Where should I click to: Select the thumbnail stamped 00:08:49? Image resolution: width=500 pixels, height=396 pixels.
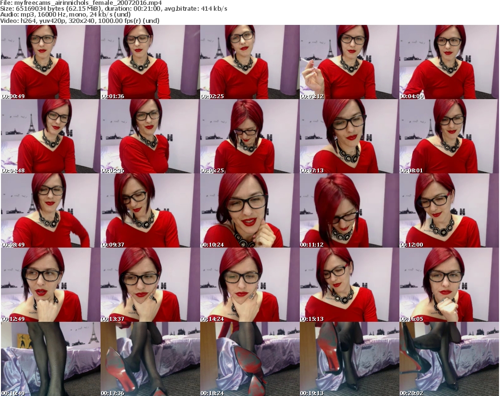[x=50, y=210]
